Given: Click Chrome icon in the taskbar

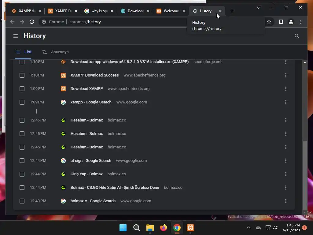Looking at the screenshot, I should 177,228.
